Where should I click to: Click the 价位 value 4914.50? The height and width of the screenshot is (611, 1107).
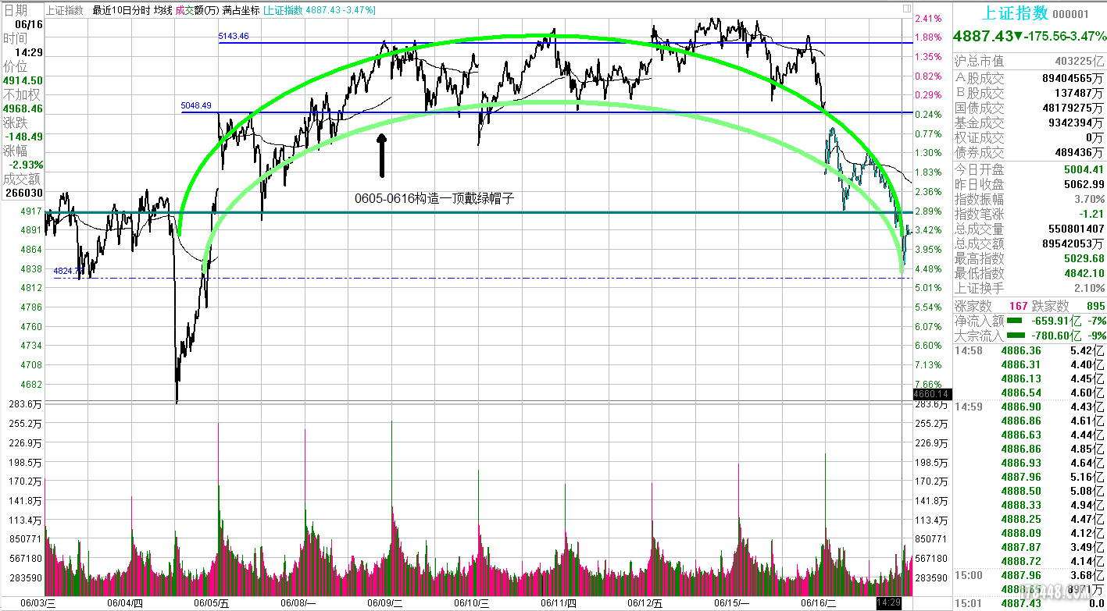click(x=24, y=80)
